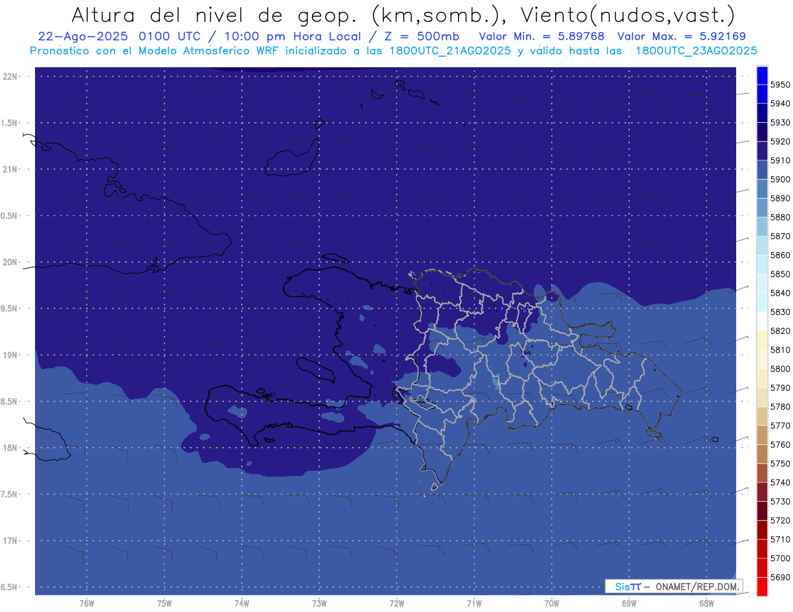Image resolution: width=793 pixels, height=612 pixels.
Task: Click the 17N latitude axis label
Action: tap(10, 541)
